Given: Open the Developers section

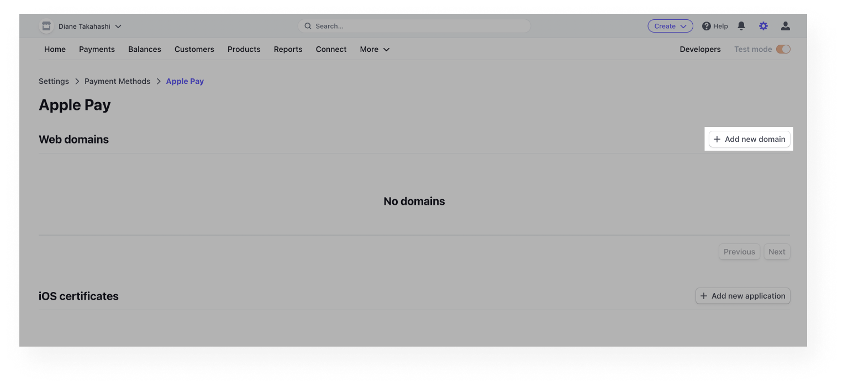Looking at the screenshot, I should pos(700,49).
